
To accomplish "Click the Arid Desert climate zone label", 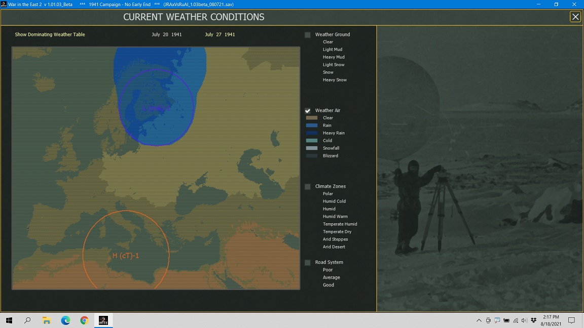I will tap(334, 247).
